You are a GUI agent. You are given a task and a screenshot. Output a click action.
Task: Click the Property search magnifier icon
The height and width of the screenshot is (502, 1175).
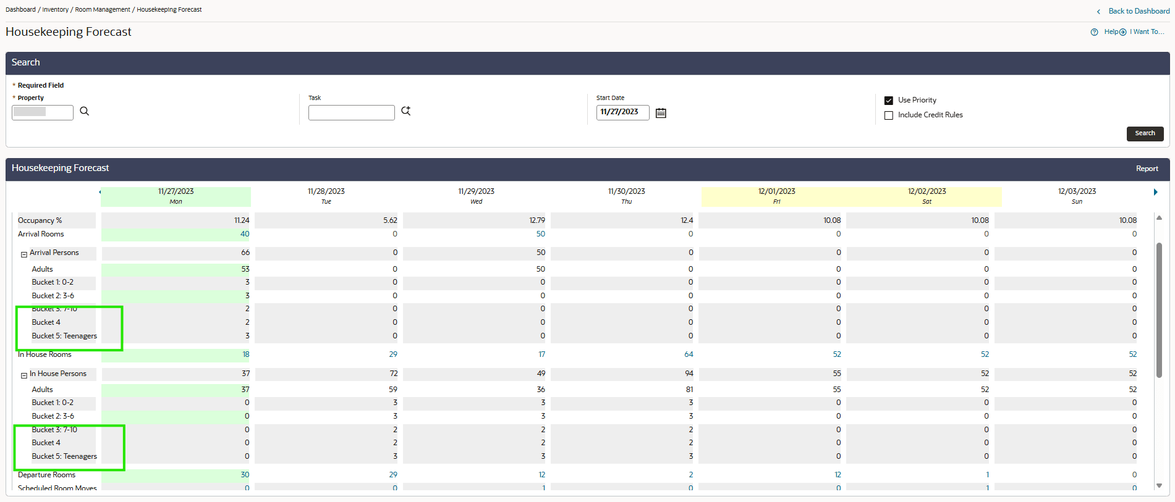pos(85,111)
